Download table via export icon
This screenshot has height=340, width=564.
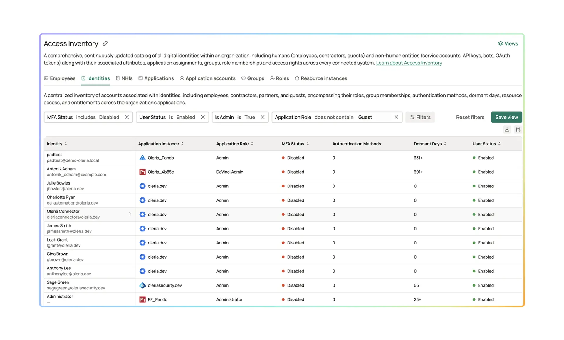tap(507, 129)
